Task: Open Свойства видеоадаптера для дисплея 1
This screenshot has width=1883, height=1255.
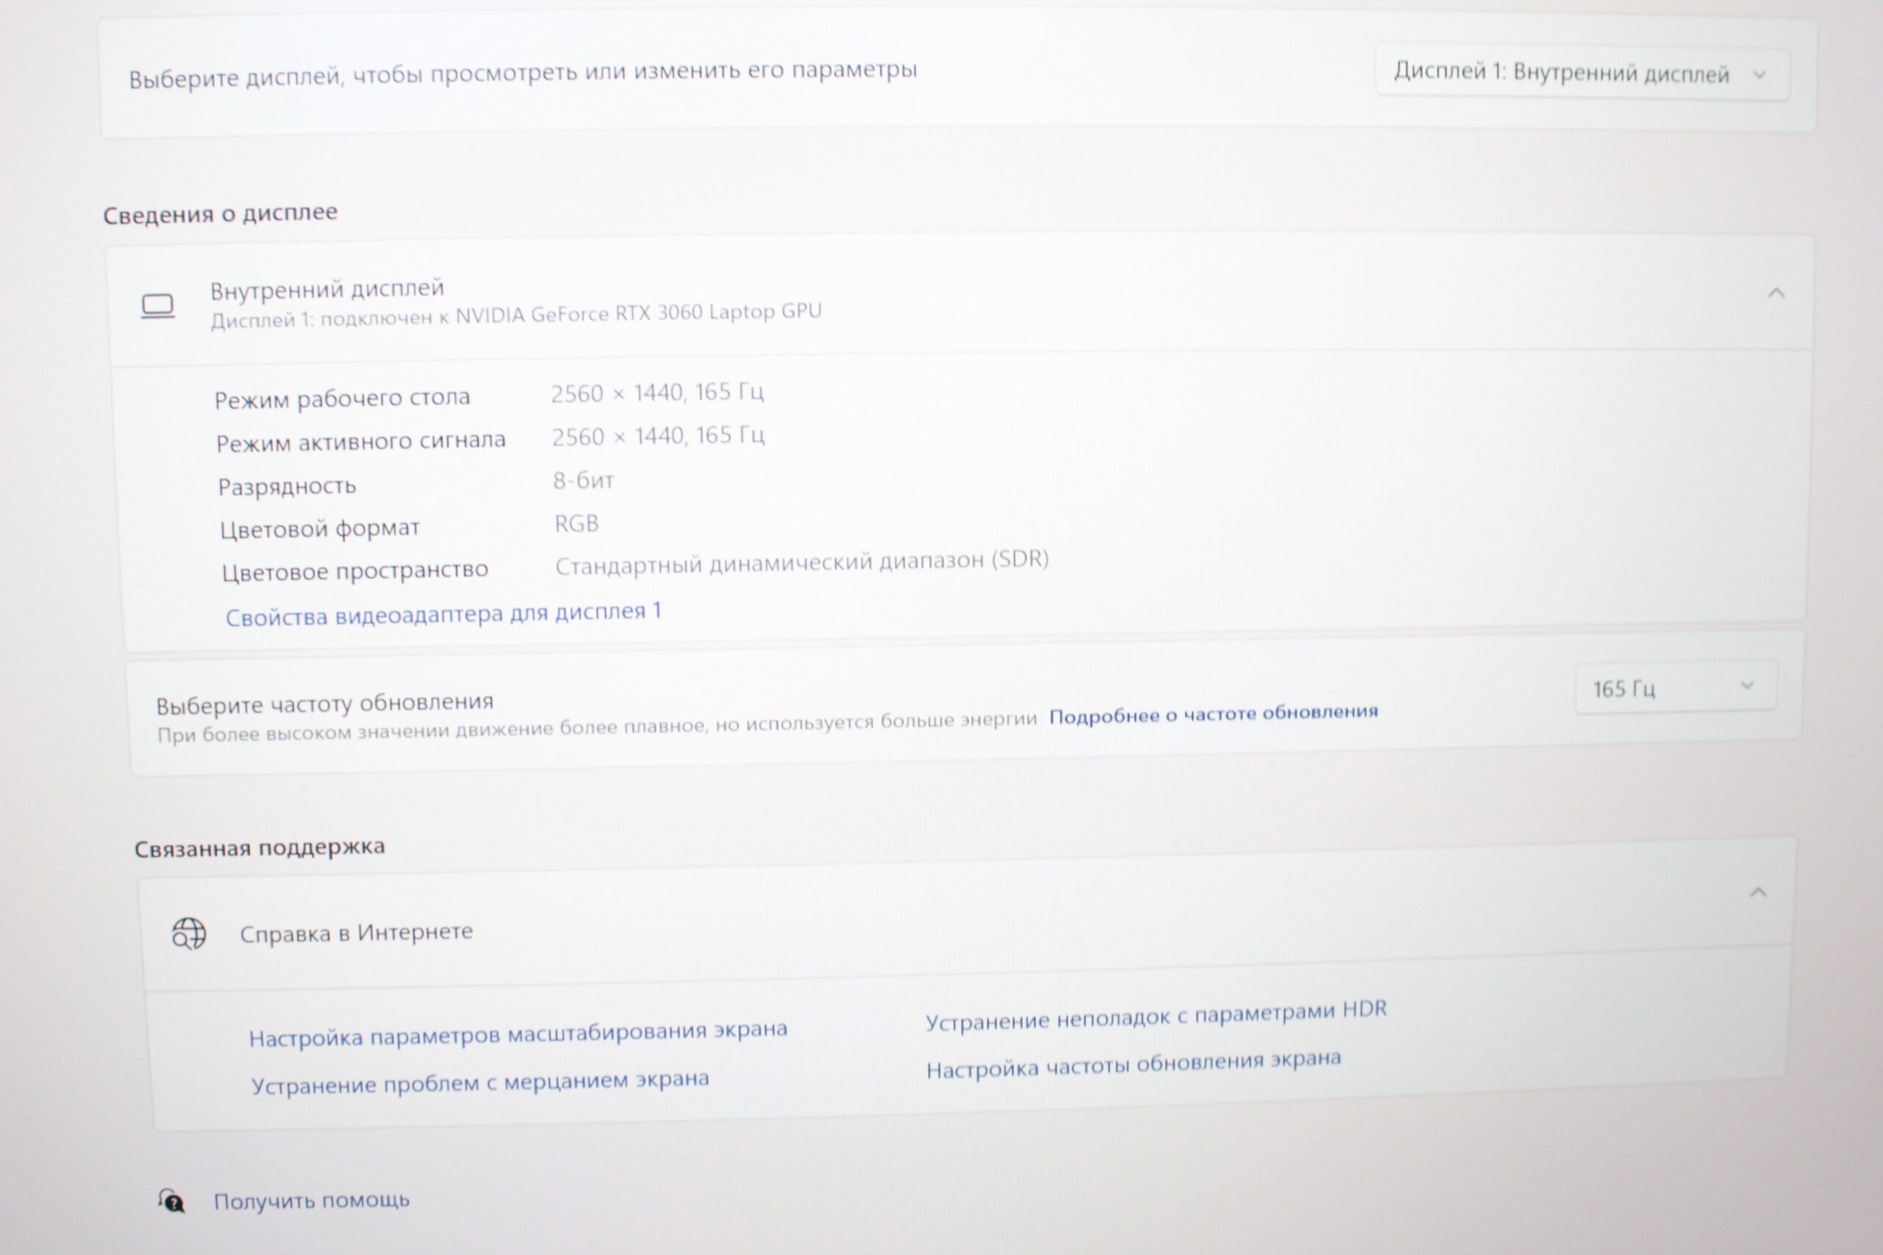Action: point(443,614)
